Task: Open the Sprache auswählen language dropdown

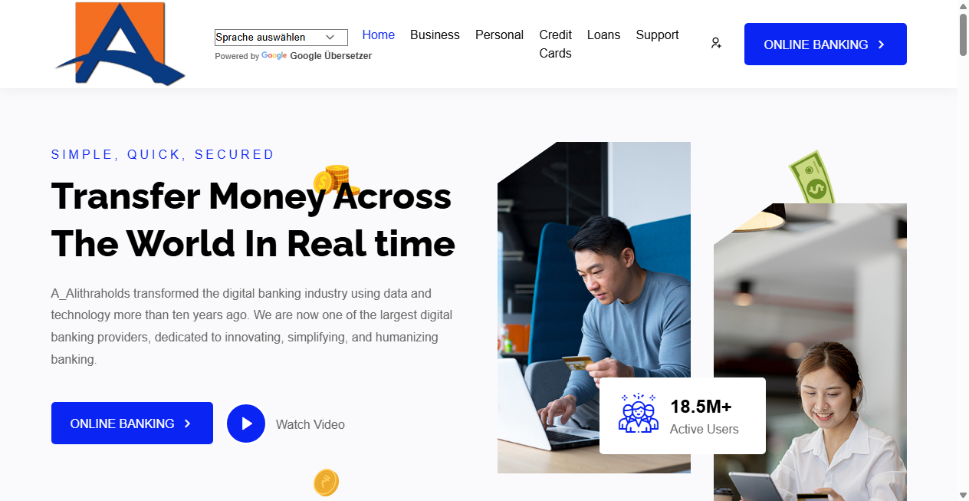Action: tap(281, 37)
